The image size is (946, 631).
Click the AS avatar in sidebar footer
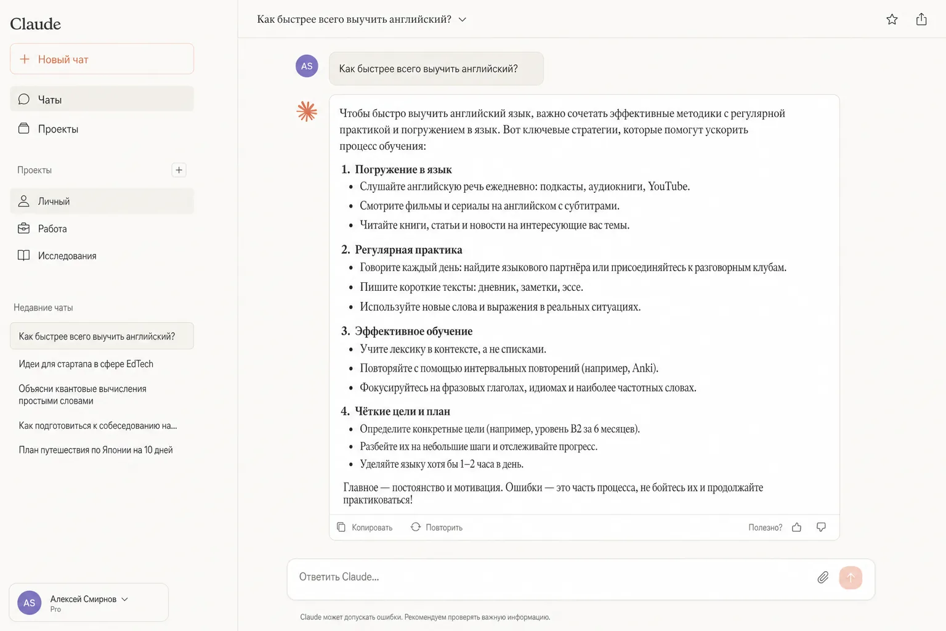pyautogui.click(x=30, y=603)
